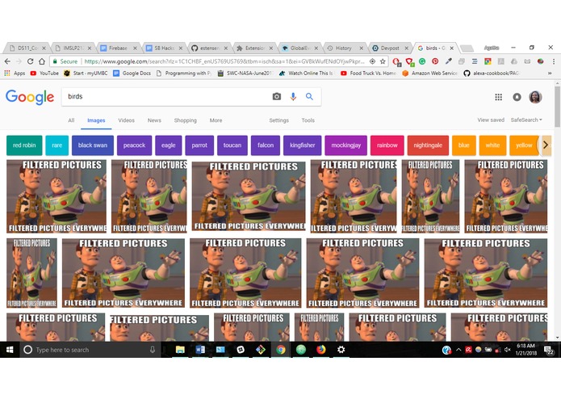Open the Tools filter options
Screen dimensions: 561x399
[308, 120]
